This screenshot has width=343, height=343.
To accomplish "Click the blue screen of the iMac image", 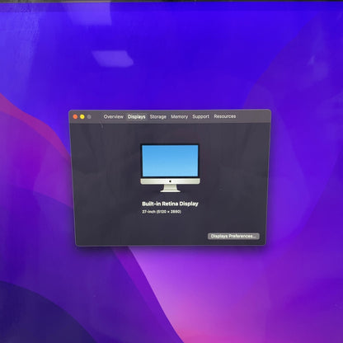I will (170, 161).
